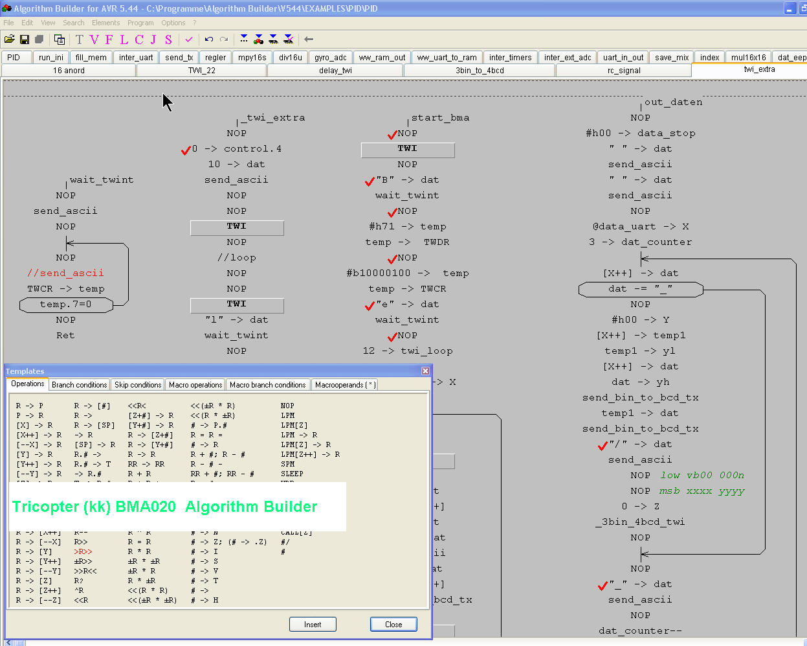Screen dimensions: 807x646
Task: Click the overlapping windows toolbar icon
Action: click(x=59, y=40)
